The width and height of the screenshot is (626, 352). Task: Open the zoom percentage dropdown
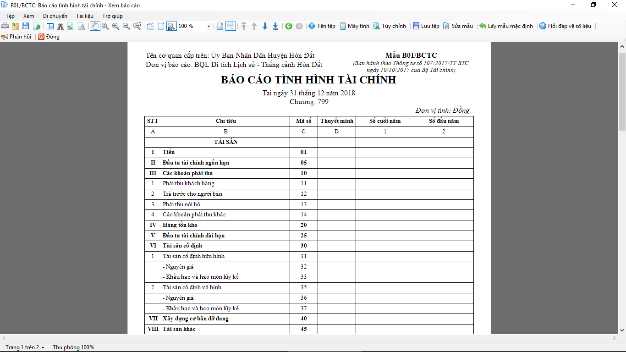[209, 26]
